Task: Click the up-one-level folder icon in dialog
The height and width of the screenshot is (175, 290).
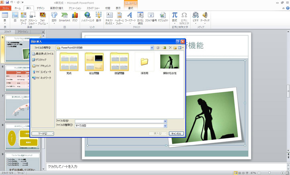Action: click(x=164, y=47)
